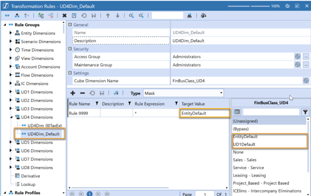Click the formula square-root icon
This screenshot has height=196, width=311.
[116, 93]
